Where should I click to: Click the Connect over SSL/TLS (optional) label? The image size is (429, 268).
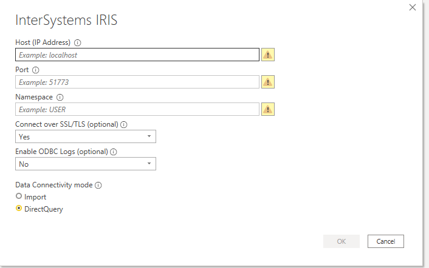pos(67,124)
